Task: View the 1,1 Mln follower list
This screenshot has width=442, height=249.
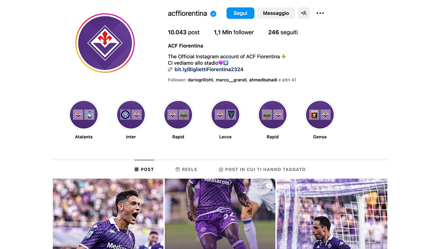Action: tap(234, 32)
